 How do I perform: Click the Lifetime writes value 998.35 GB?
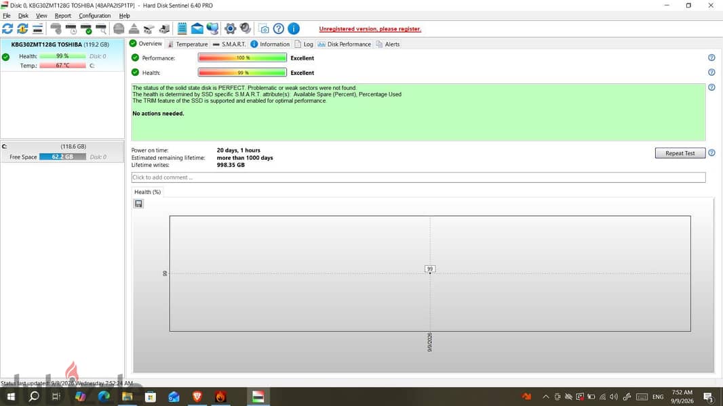(x=231, y=164)
